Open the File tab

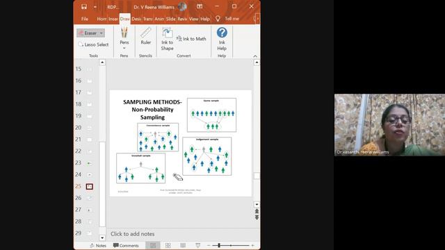(x=85, y=19)
